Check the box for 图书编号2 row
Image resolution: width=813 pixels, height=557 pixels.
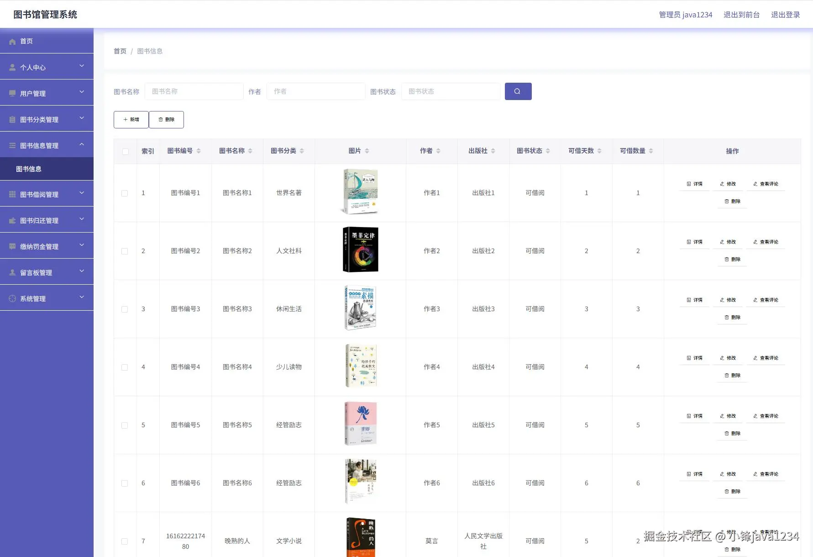[125, 251]
